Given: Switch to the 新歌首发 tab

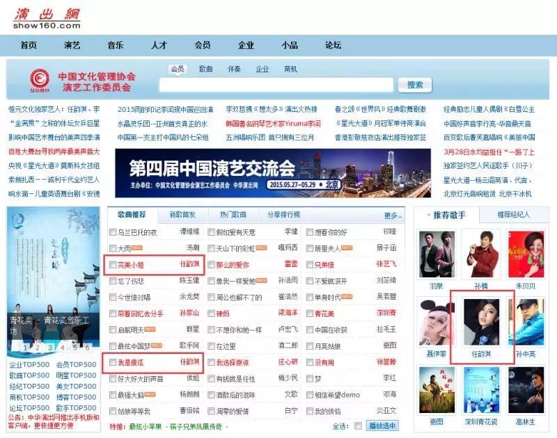Looking at the screenshot, I should [182, 215].
